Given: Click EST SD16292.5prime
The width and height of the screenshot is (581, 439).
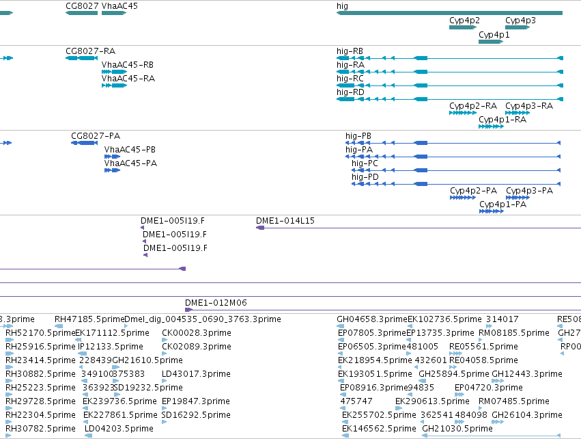Looking at the screenshot, I should coord(196,415).
